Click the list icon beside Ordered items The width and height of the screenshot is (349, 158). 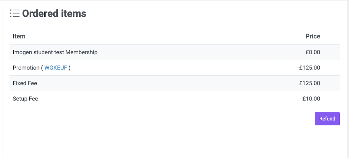(15, 13)
